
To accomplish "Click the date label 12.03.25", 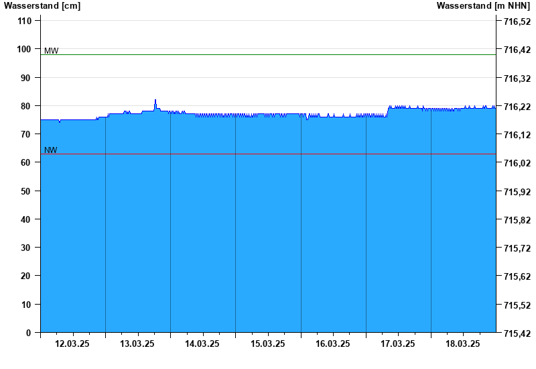I will 72,344.
